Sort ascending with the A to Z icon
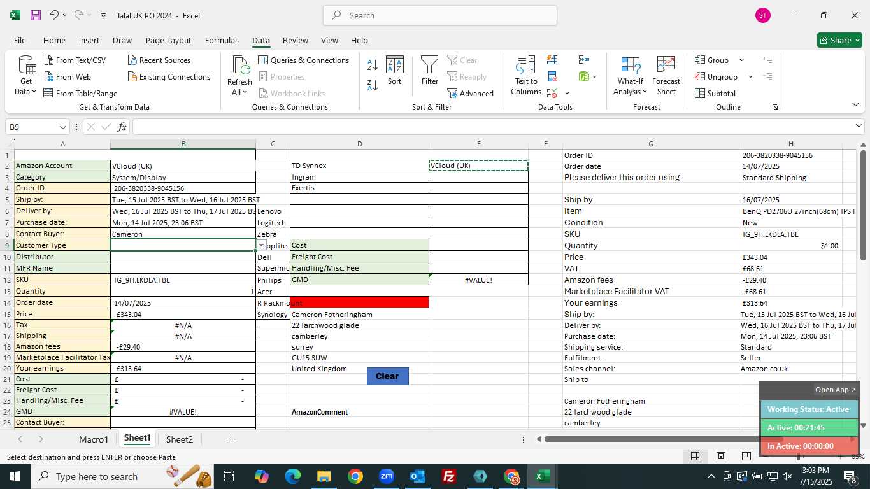This screenshot has height=489, width=870. click(373, 64)
